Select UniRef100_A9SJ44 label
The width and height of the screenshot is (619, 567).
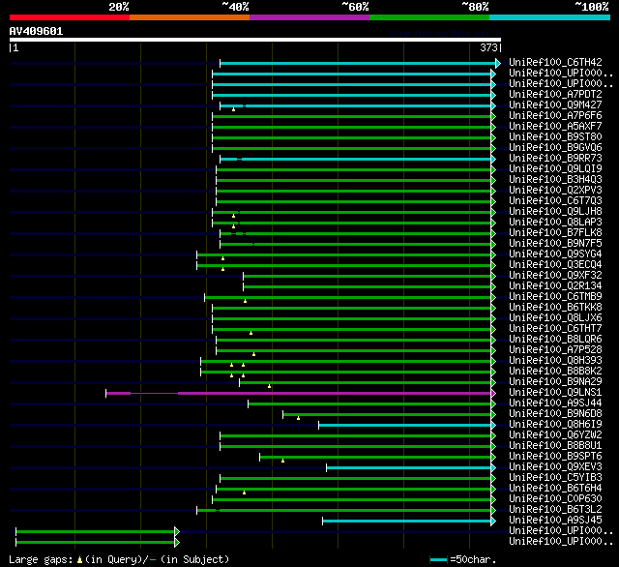tap(555, 403)
